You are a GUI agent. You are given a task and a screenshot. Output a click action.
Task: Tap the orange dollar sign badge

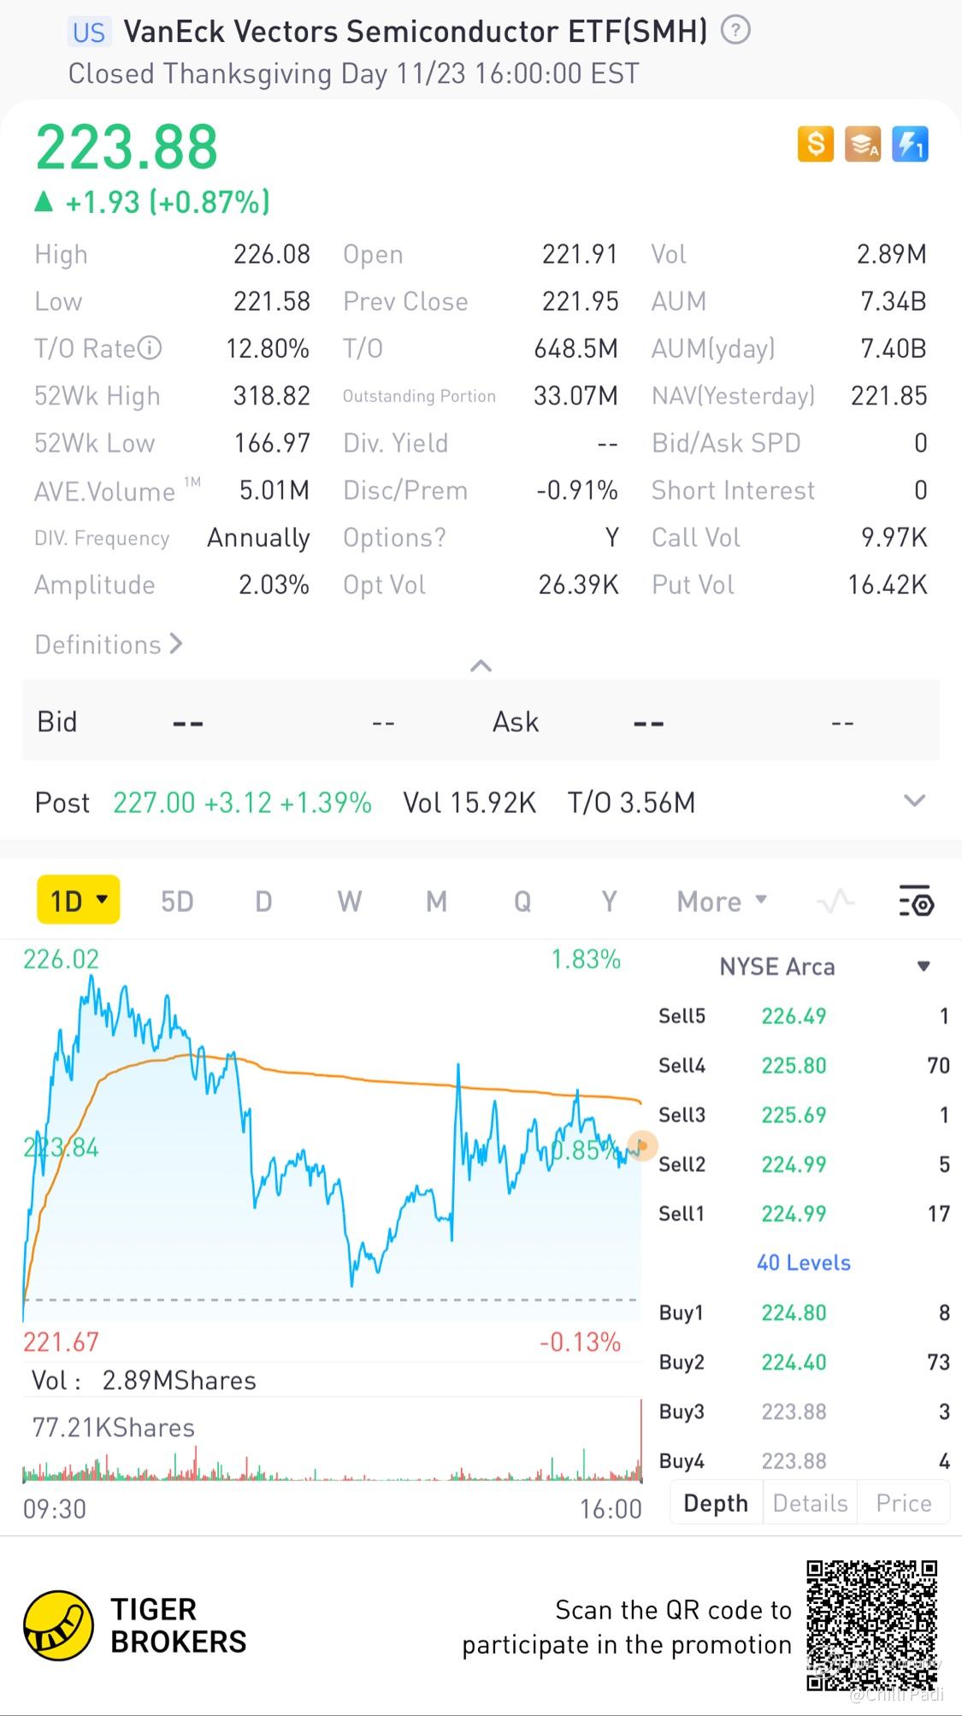point(815,145)
